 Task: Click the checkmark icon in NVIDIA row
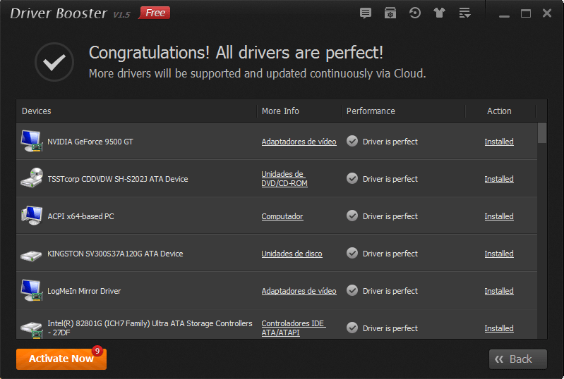[x=352, y=141]
